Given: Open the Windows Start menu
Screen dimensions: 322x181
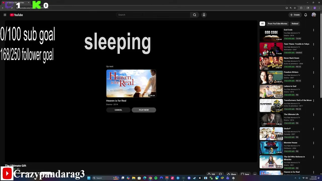Looking at the screenshot, I should (89, 178).
